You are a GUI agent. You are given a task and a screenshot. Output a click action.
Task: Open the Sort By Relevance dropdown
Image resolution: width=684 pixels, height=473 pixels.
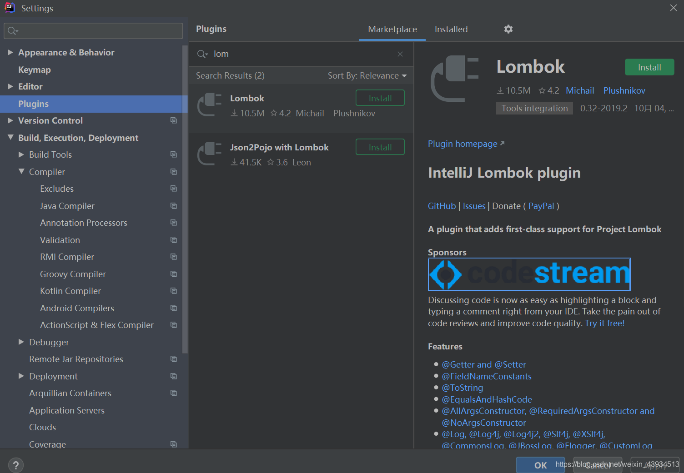tap(367, 76)
